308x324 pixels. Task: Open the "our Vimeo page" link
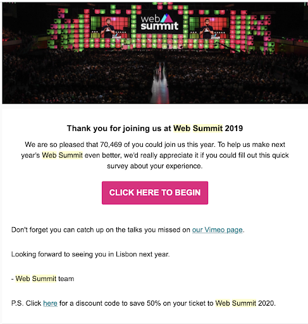[217, 230]
